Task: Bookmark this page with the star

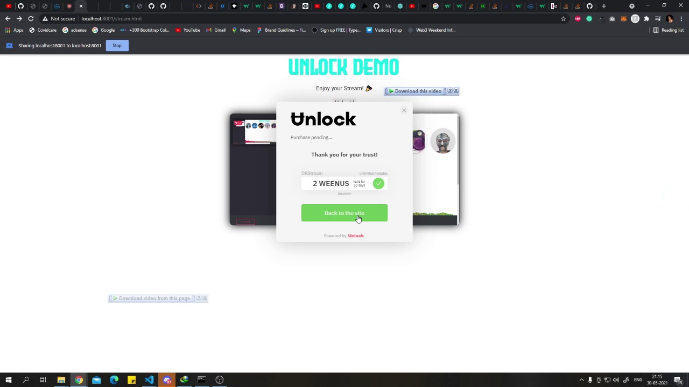Action: [x=563, y=19]
